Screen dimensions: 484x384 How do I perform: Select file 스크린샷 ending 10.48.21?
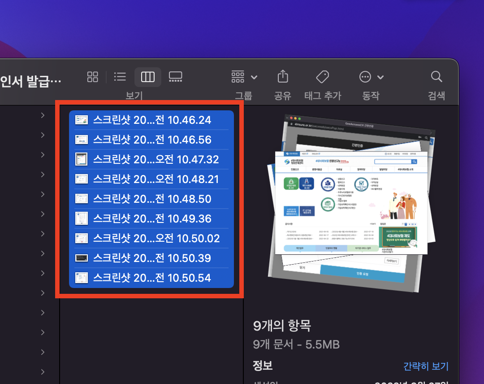[151, 179]
